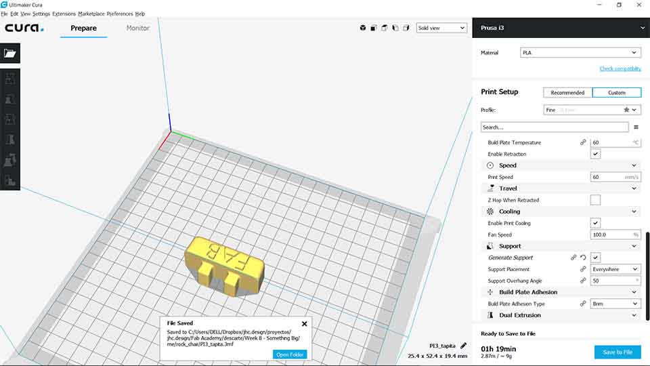Open the Edit menu
Image resolution: width=650 pixels, height=366 pixels.
click(x=14, y=14)
